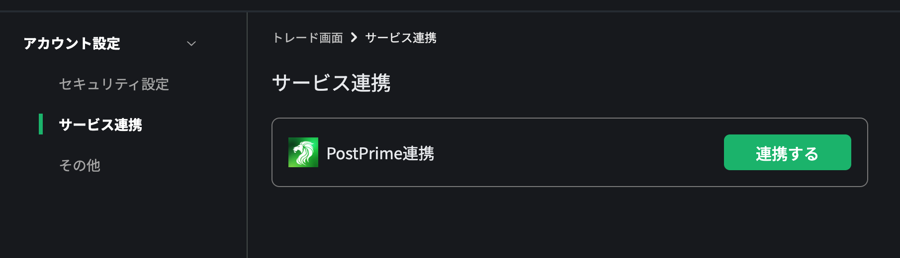Click the PostPrime連携 label text
Screen dimensions: 900x258
tap(380, 153)
